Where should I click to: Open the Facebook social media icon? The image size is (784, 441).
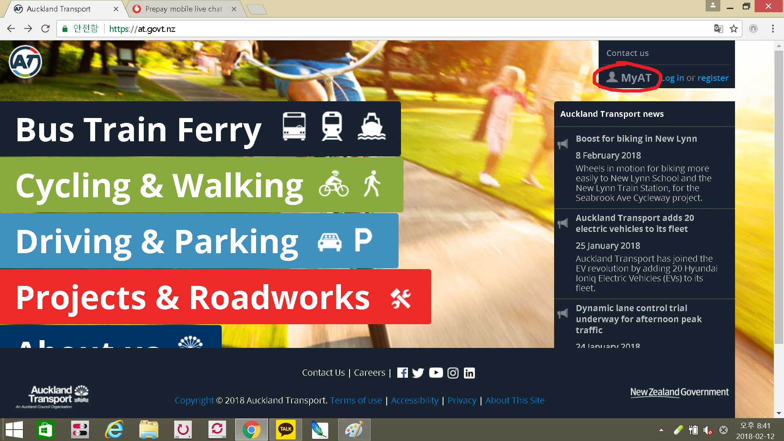[x=402, y=373]
